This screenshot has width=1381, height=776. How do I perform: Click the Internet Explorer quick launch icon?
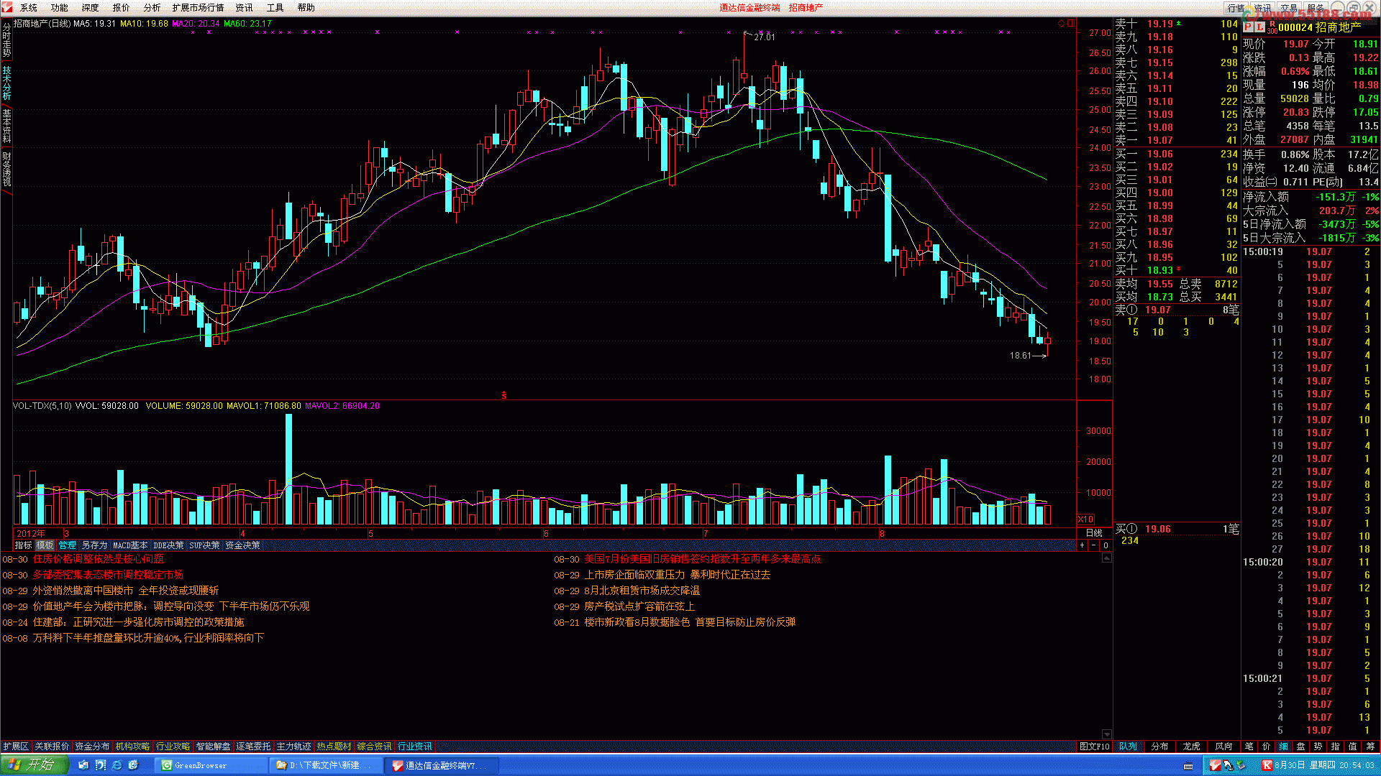(x=117, y=766)
